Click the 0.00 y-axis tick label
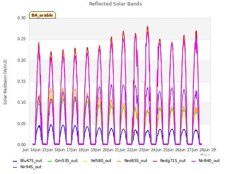This screenshot has height=174, width=232. click(x=22, y=145)
